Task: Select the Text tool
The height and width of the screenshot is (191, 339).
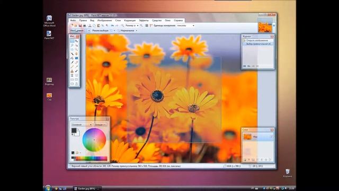Action: 72,75
